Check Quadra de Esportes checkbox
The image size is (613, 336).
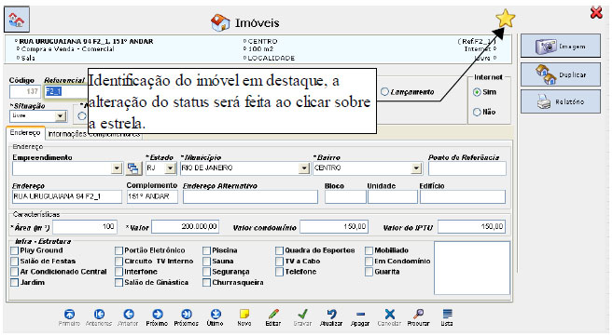point(279,250)
